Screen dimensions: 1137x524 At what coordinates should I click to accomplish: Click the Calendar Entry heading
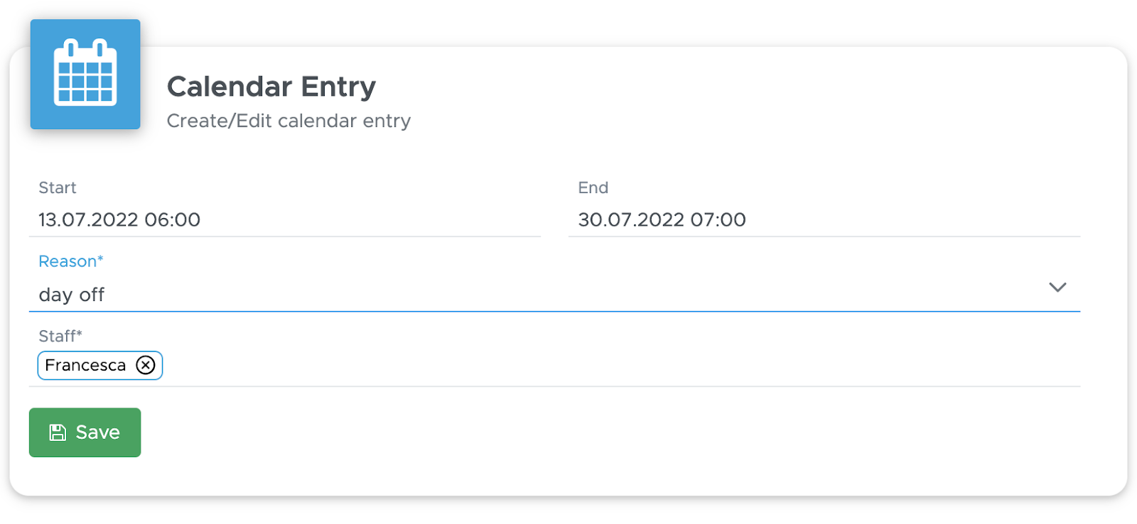(271, 87)
